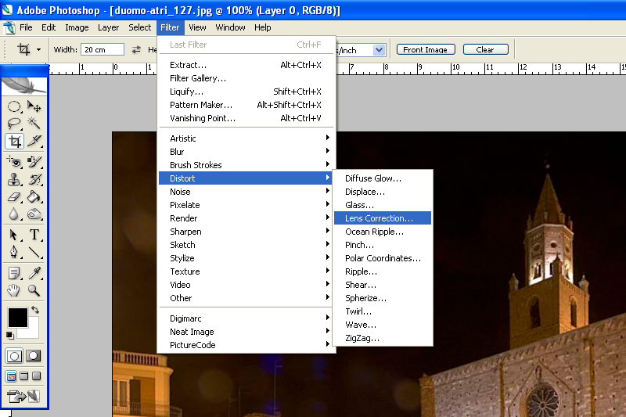
Task: Select the Eyedropper tool
Action: [34, 273]
